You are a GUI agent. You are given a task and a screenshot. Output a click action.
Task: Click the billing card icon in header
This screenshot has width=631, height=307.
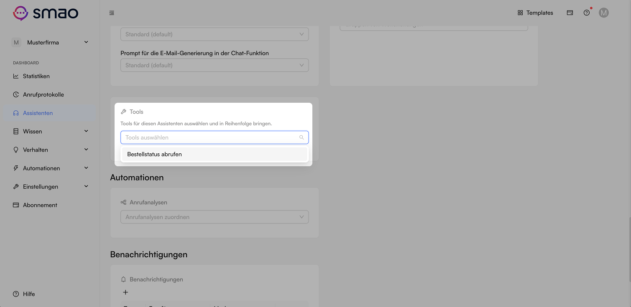(570, 13)
